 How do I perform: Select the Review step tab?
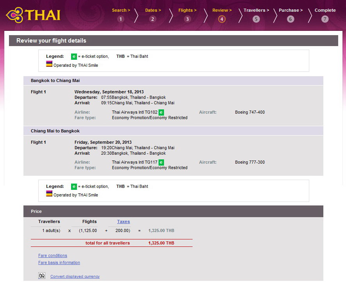(222, 10)
